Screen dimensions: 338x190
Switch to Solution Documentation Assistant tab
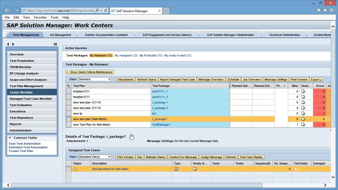(x=106, y=35)
